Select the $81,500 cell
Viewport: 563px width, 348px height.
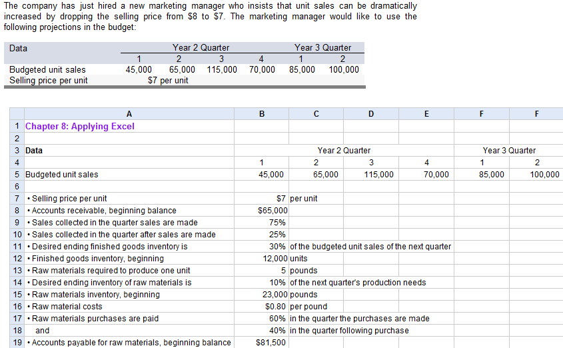pyautogui.click(x=261, y=343)
